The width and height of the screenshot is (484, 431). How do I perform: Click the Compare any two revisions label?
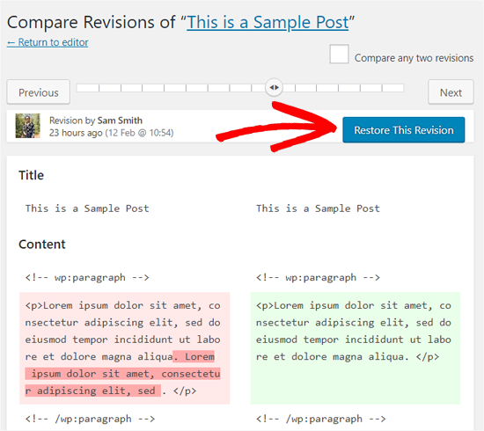tap(414, 58)
